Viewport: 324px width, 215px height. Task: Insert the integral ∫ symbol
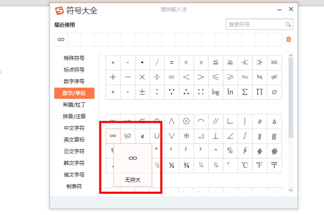click(x=245, y=136)
